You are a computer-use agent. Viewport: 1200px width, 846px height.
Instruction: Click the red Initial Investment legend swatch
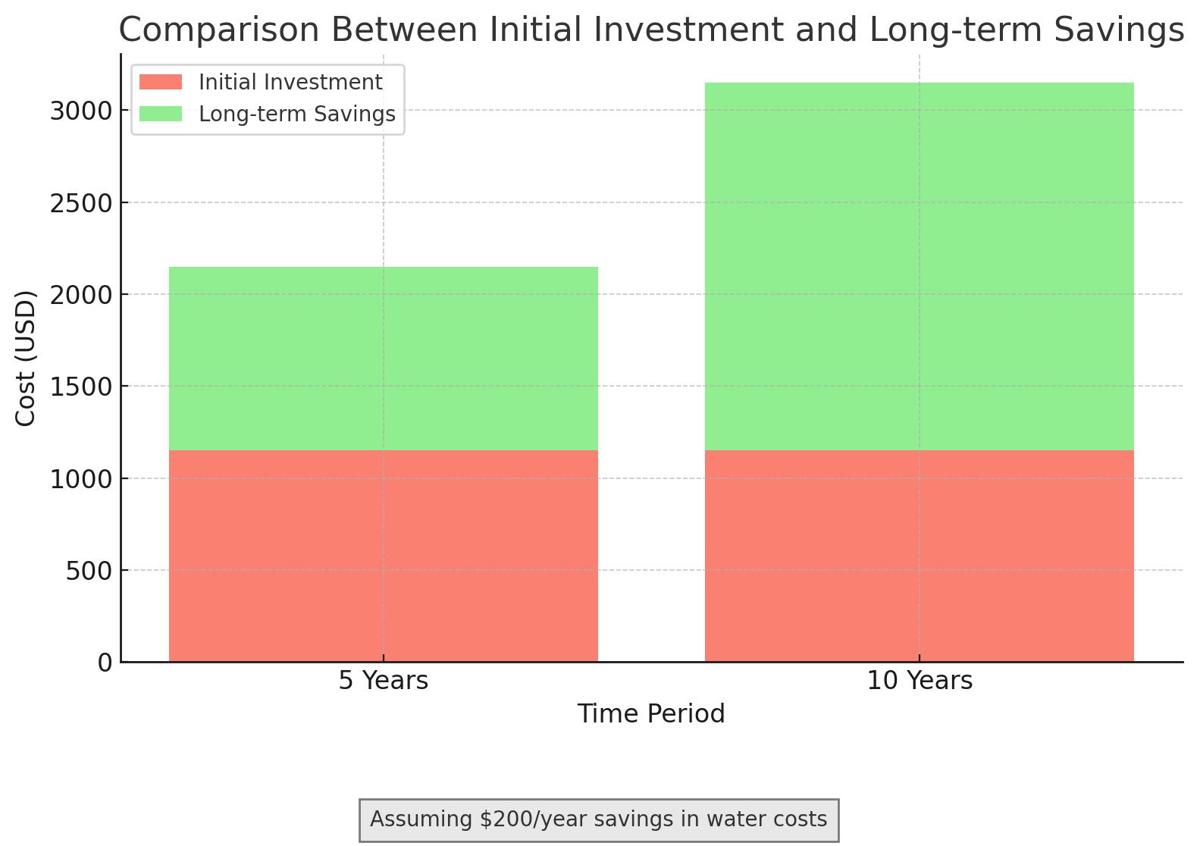tap(161, 82)
